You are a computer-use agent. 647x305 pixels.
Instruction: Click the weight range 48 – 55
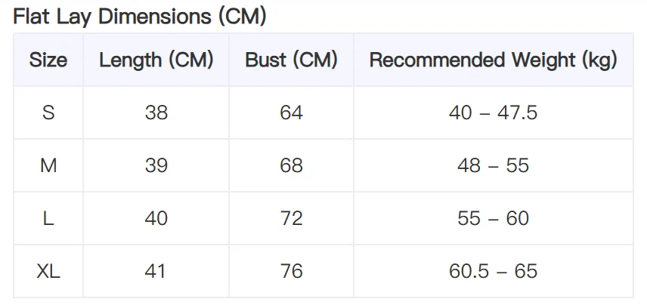pyautogui.click(x=493, y=165)
